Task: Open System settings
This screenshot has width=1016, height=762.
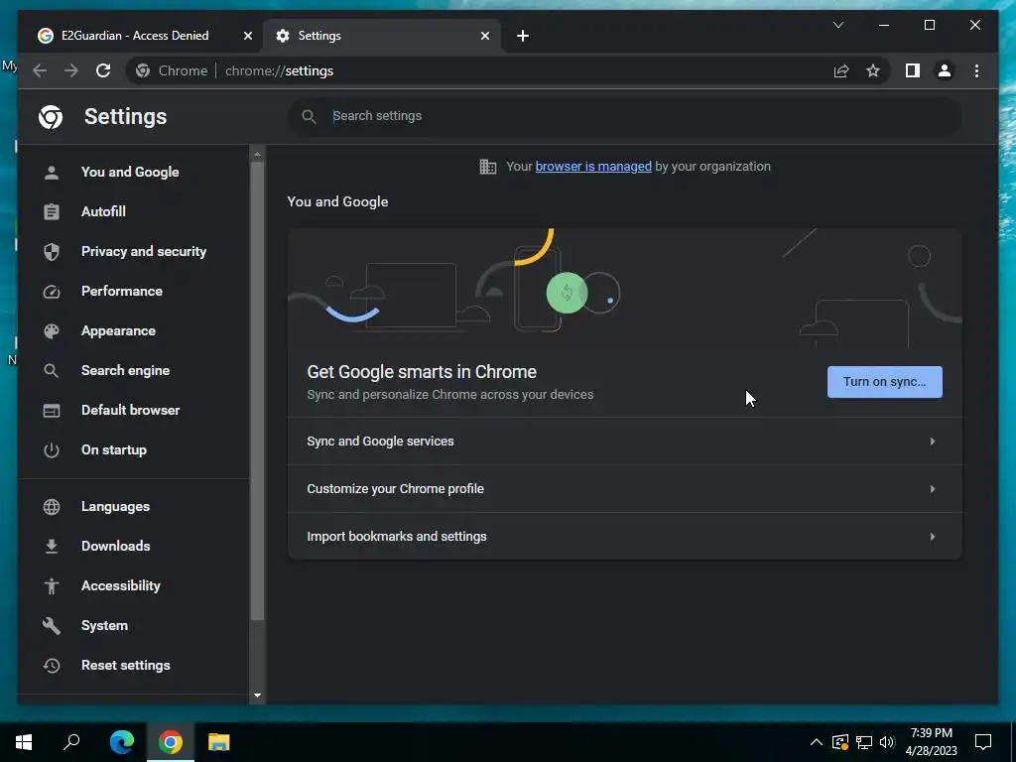Action: 104,626
